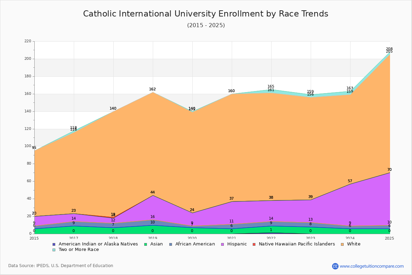The height and width of the screenshot is (275, 412).
Task: Click the purple Hispanic legend marker
Action: click(x=223, y=244)
